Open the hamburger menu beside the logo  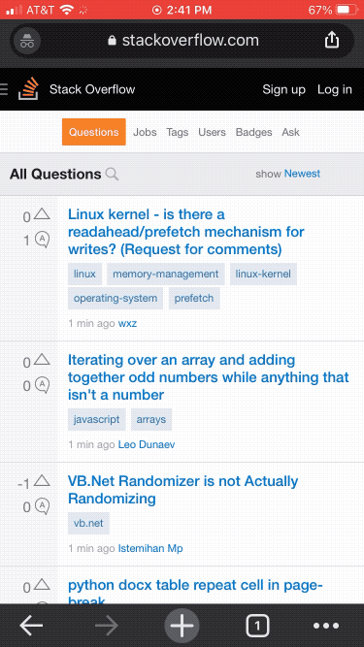click(4, 89)
